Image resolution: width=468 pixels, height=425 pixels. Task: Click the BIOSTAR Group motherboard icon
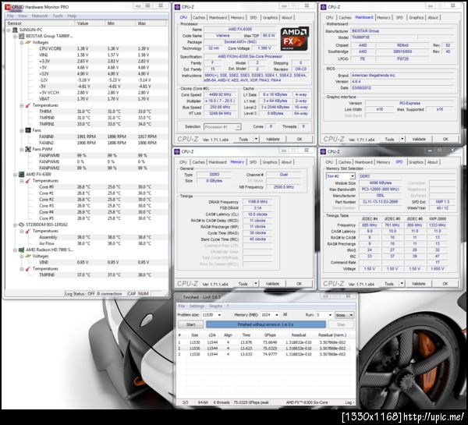pos(22,36)
